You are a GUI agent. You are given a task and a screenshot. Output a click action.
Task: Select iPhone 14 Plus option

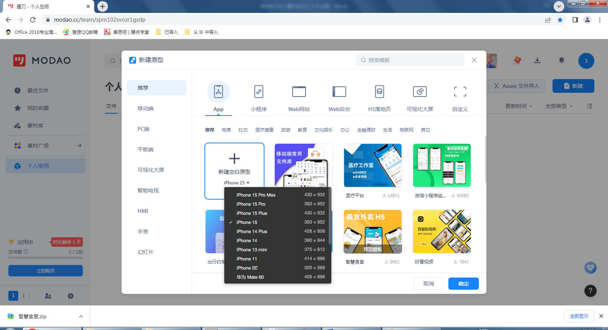[278, 231]
